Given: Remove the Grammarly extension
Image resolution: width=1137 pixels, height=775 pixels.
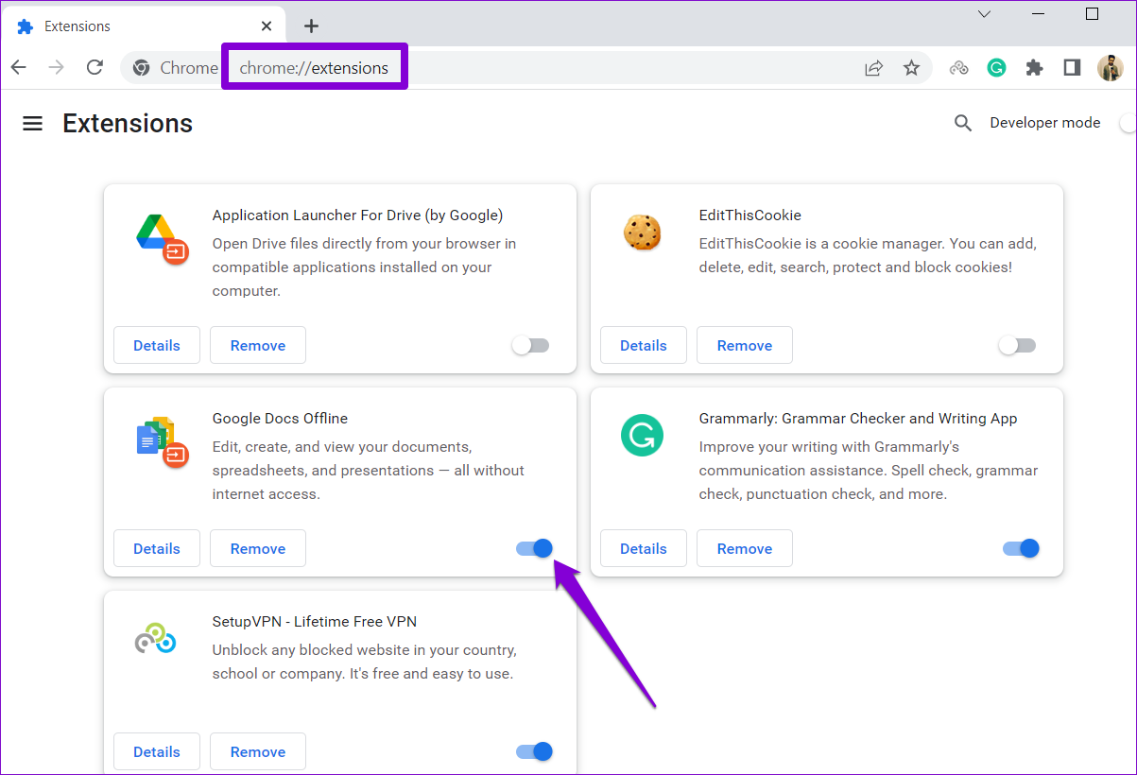Looking at the screenshot, I should [745, 548].
